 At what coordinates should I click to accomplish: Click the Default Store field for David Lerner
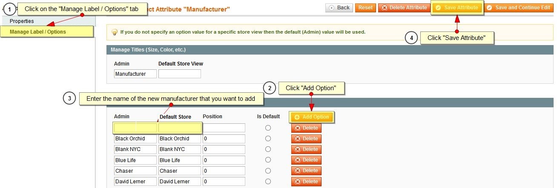point(180,182)
